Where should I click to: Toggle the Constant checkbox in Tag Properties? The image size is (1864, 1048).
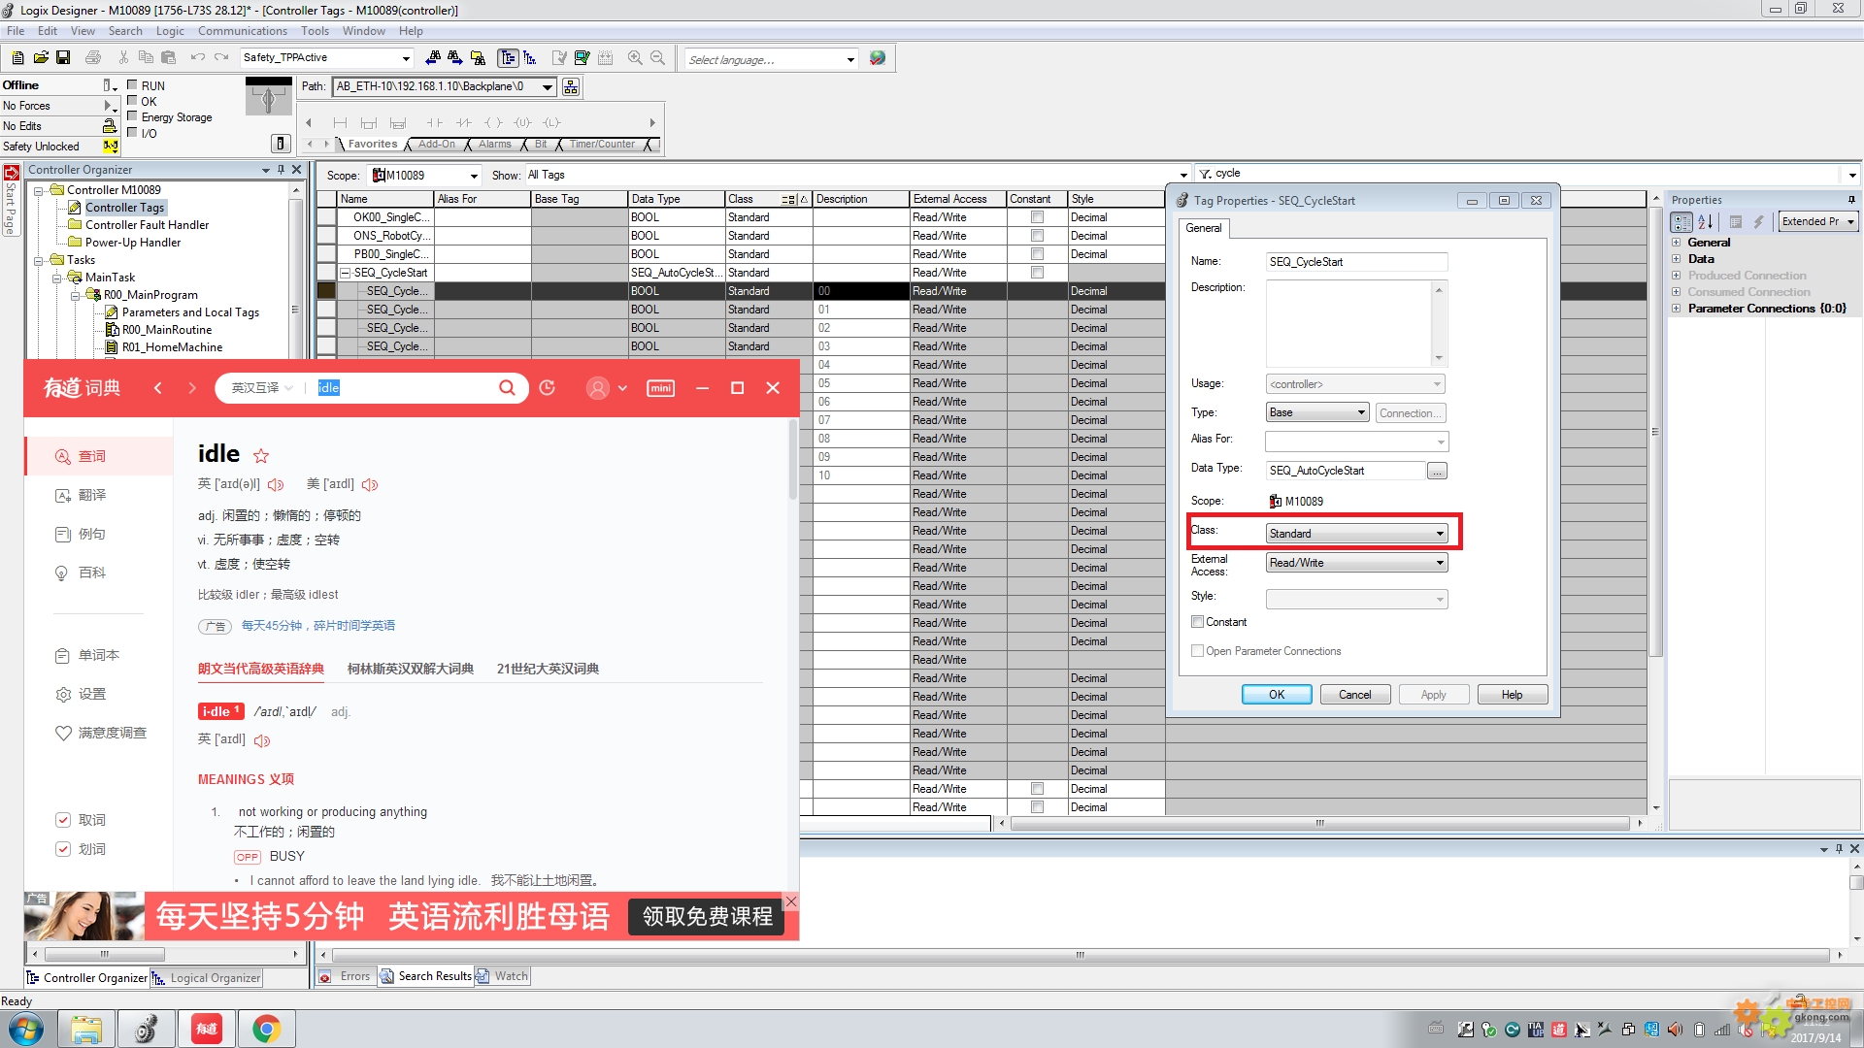click(1197, 622)
